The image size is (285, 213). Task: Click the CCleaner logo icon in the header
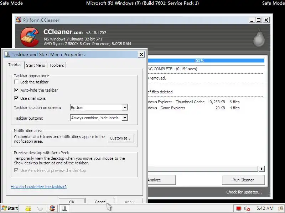(30, 37)
